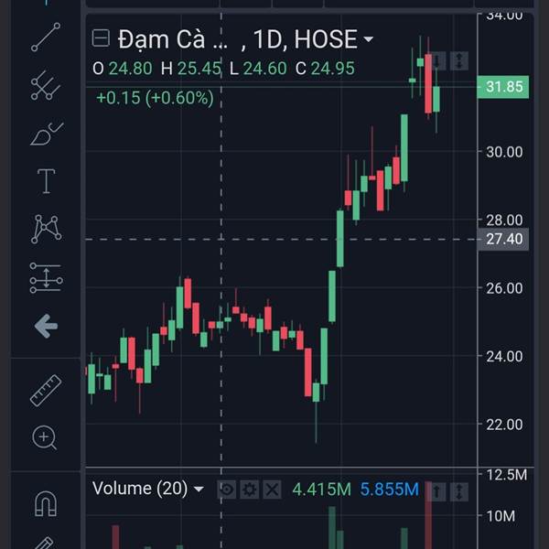
Task: Move the Volume pane up
Action: tap(436, 491)
